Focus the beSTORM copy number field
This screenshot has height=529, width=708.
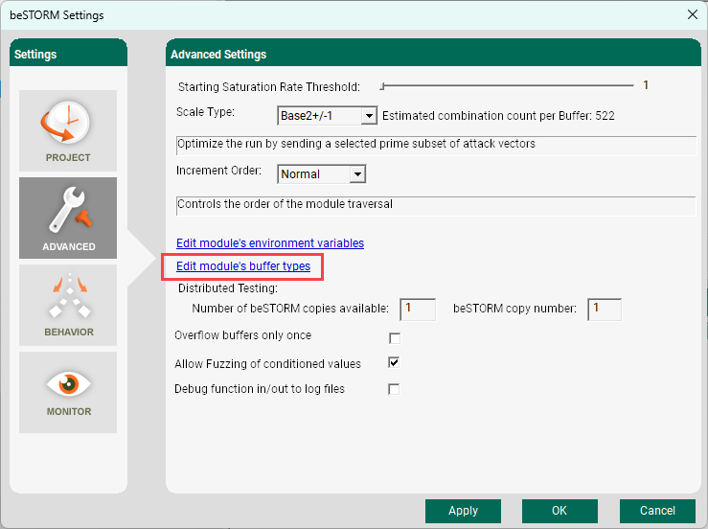pyautogui.click(x=605, y=309)
